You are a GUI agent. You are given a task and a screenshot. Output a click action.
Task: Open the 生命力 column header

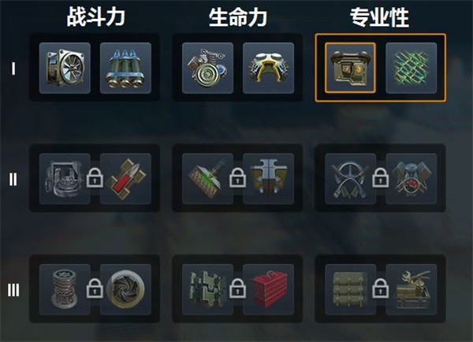click(238, 17)
